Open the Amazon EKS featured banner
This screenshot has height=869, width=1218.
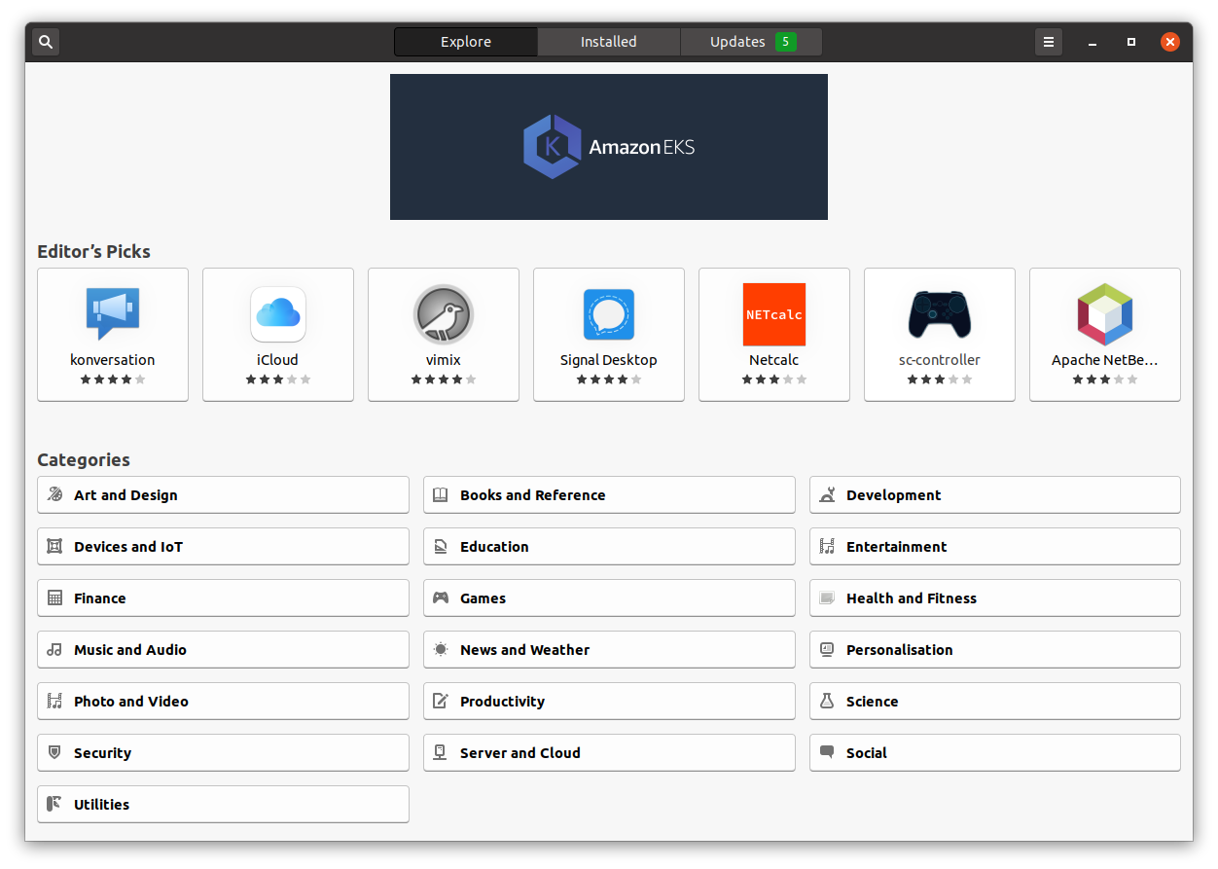609,147
